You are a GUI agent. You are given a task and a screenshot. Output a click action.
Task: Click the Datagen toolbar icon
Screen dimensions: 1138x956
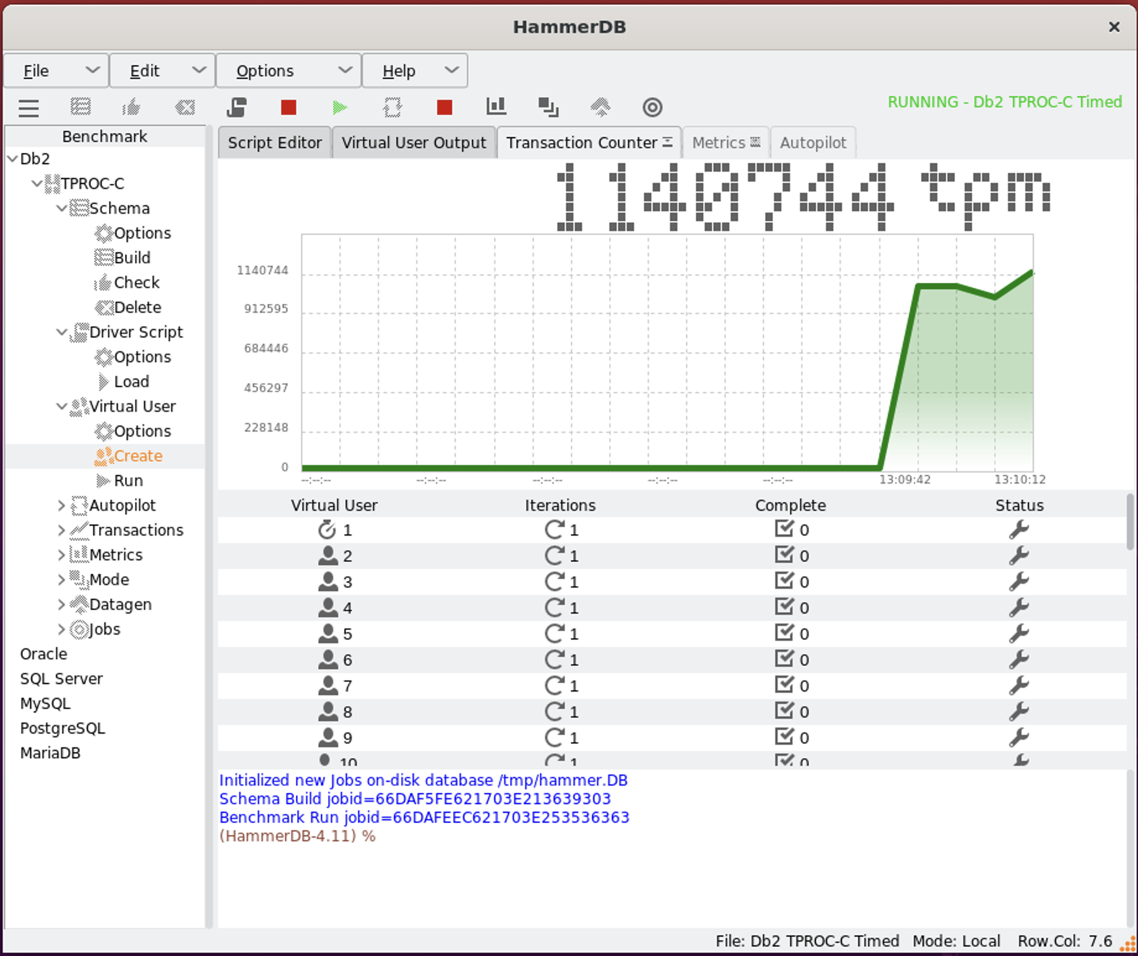[600, 108]
